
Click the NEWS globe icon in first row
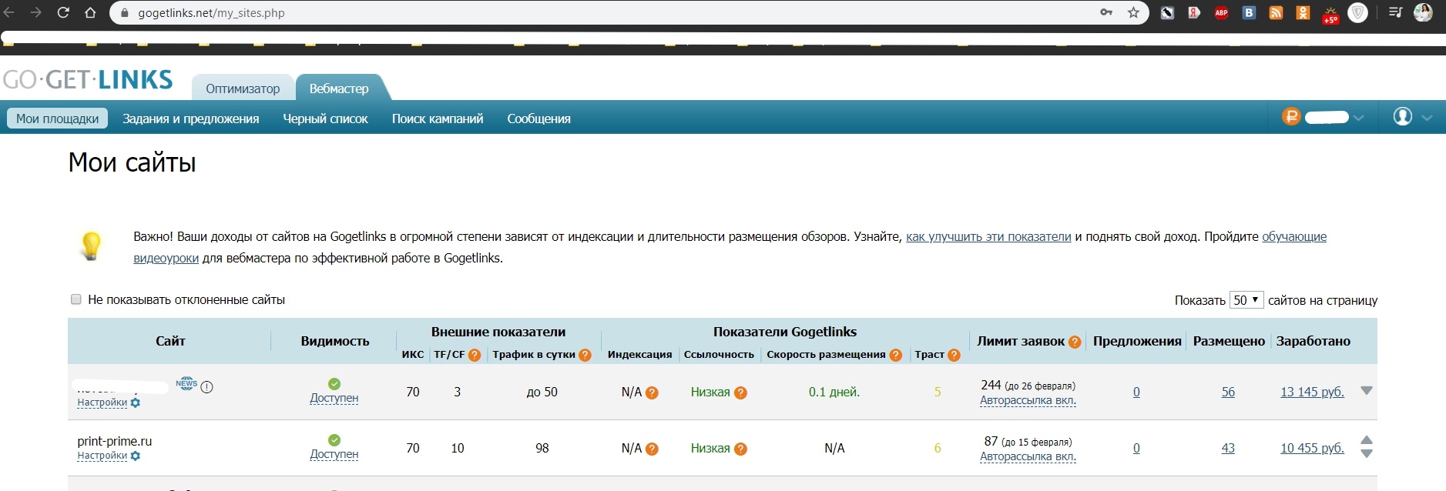coord(186,383)
